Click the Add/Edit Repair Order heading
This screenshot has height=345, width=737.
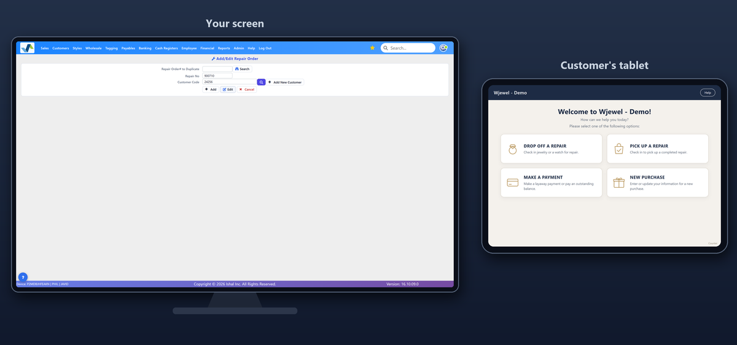pos(235,58)
